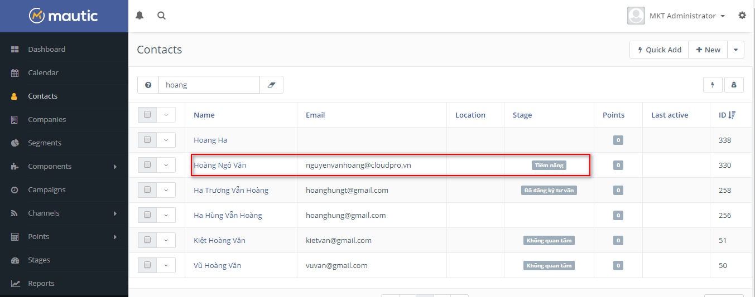Screen dimensions: 755x297
Task: Open the notifications bell icon
Action: point(140,16)
